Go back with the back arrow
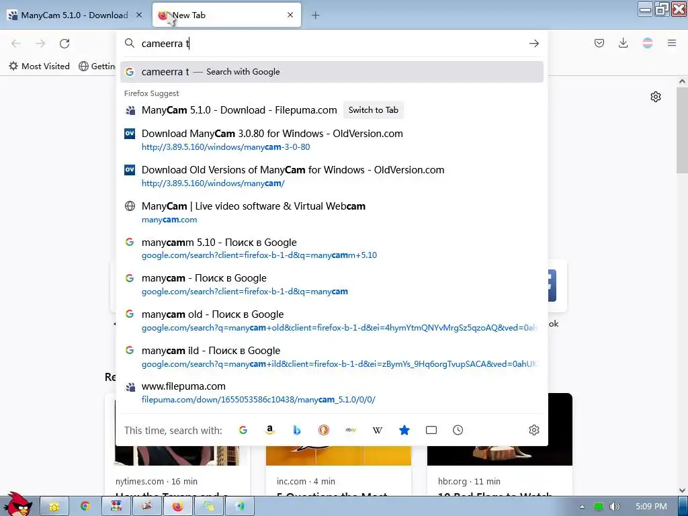 coord(16,44)
